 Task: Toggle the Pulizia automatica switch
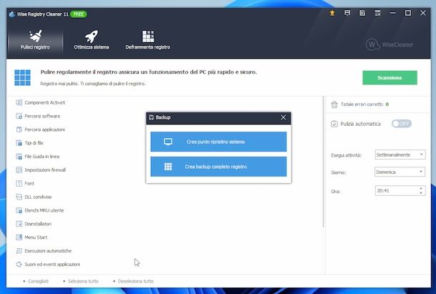tap(401, 124)
